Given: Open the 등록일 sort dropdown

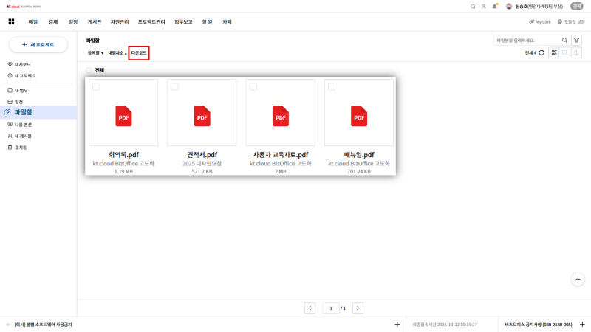Looking at the screenshot, I should (95, 53).
